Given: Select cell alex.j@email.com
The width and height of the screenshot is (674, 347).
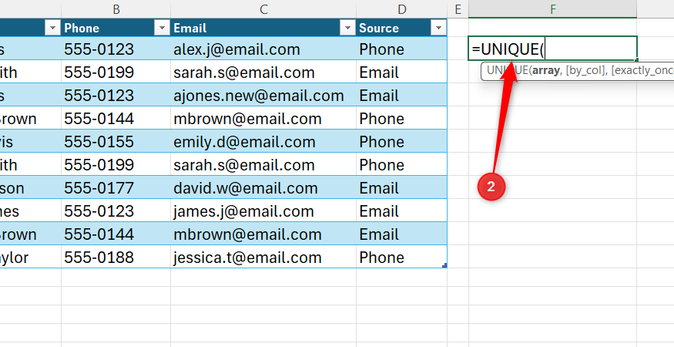Looking at the screenshot, I should (263, 49).
